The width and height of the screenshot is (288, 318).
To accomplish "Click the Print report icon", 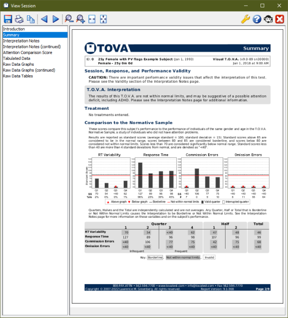I will (19, 19).
